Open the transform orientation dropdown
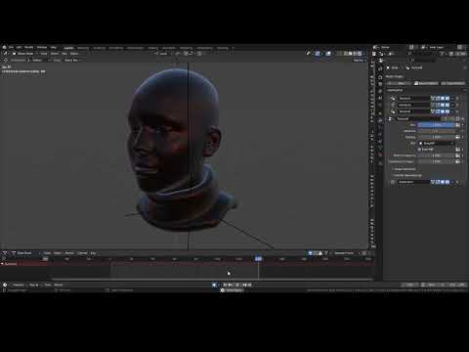The width and height of the screenshot is (469, 352). tap(163, 54)
